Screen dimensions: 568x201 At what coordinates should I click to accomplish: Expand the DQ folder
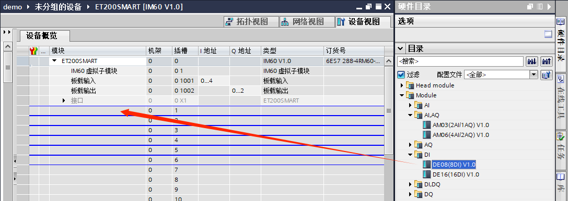(410, 195)
